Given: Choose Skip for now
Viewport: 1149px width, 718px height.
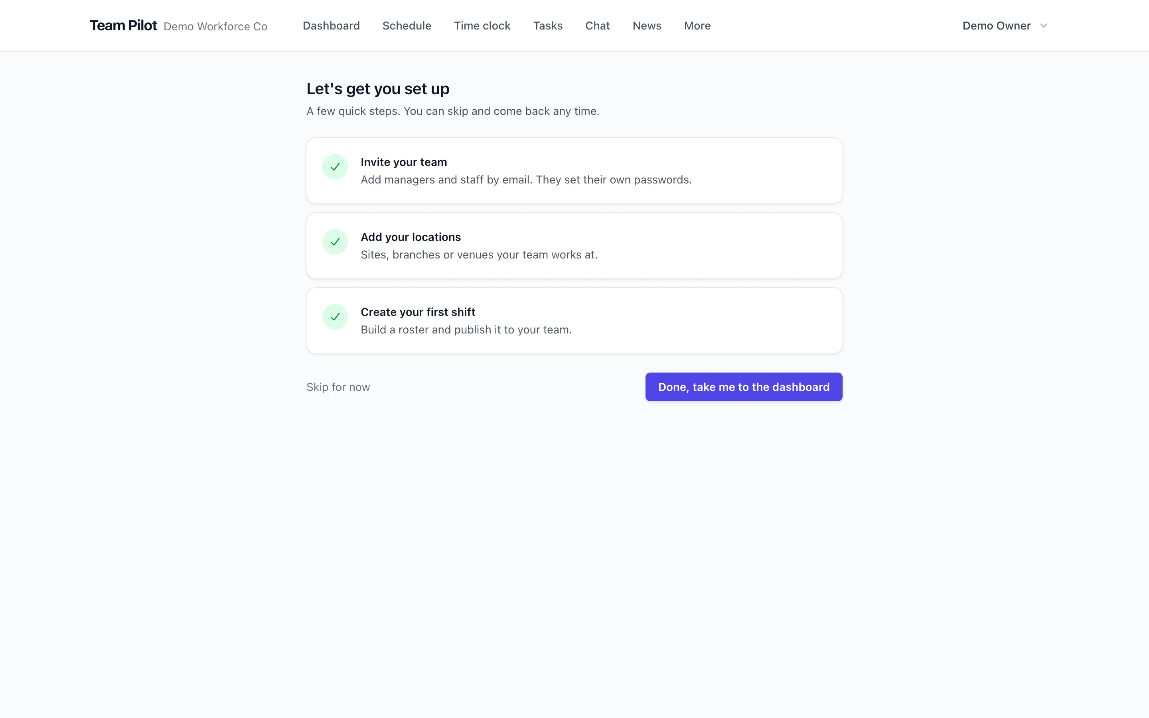Looking at the screenshot, I should pos(338,387).
